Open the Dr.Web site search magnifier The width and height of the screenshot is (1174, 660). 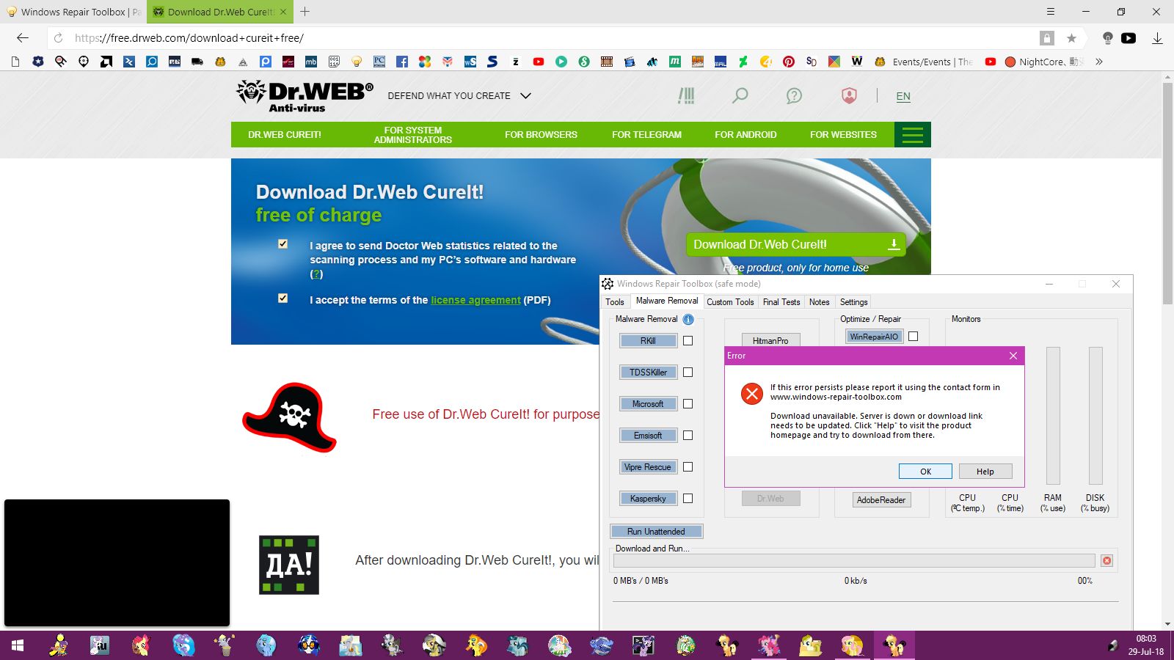740,96
